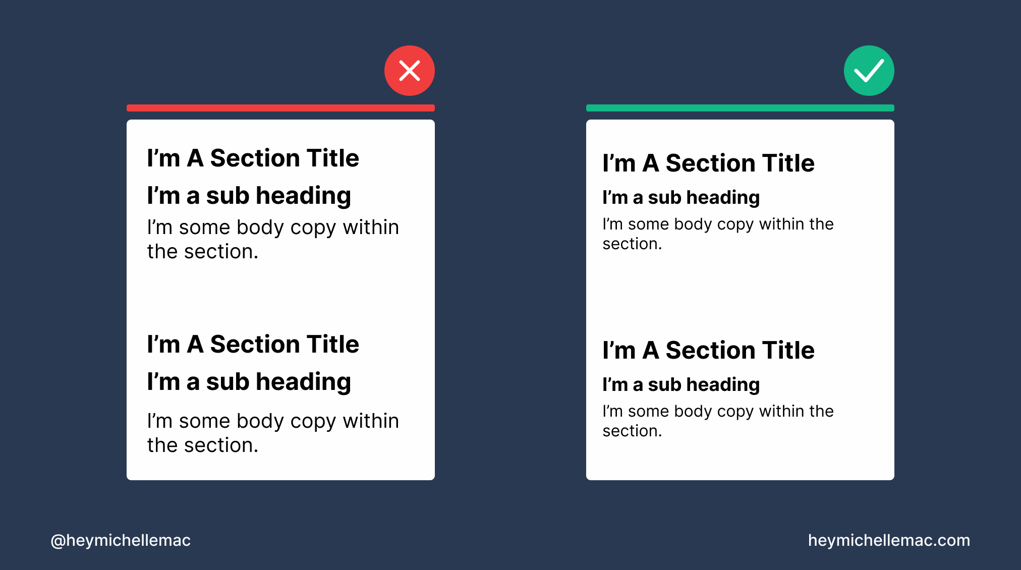Select bottom body copy in right card
Screen dimensions: 1021x570
[718, 421]
